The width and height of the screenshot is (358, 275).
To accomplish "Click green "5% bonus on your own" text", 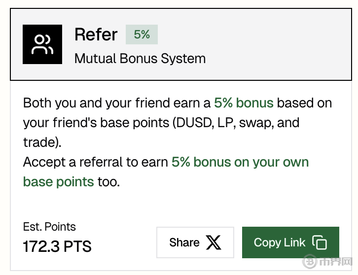I will click(240, 162).
